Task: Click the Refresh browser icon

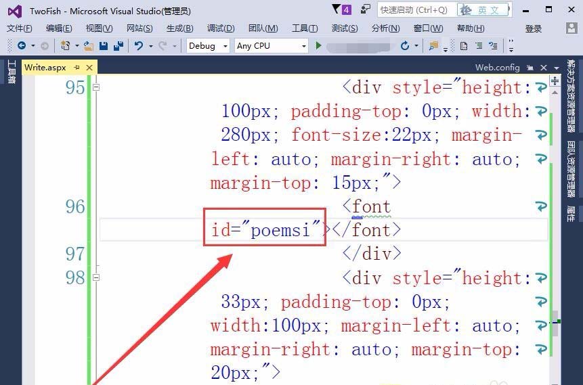Action: tap(405, 46)
